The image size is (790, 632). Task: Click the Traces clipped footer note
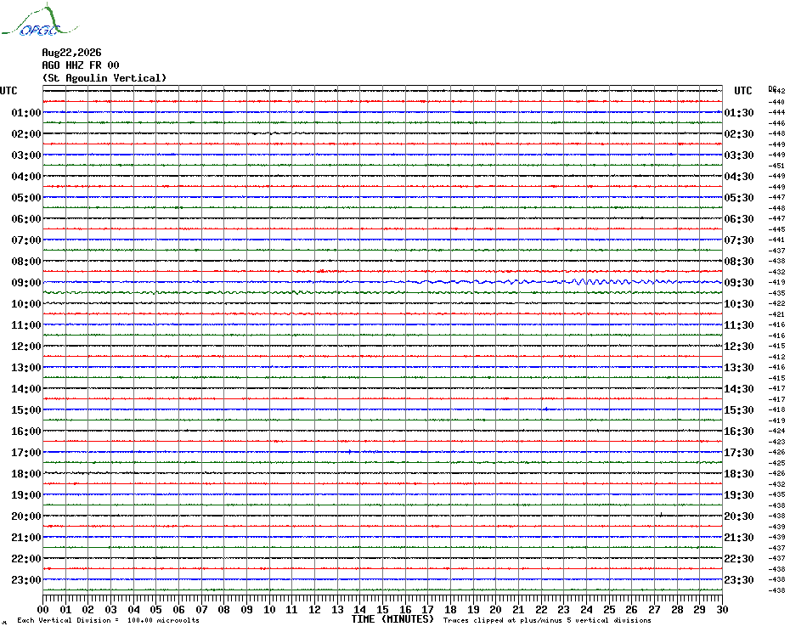click(x=547, y=620)
